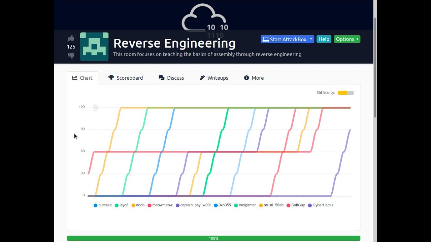The height and width of the screenshot is (242, 431).
Task: Downvote the room with thumbs-down icon
Action: [x=71, y=55]
